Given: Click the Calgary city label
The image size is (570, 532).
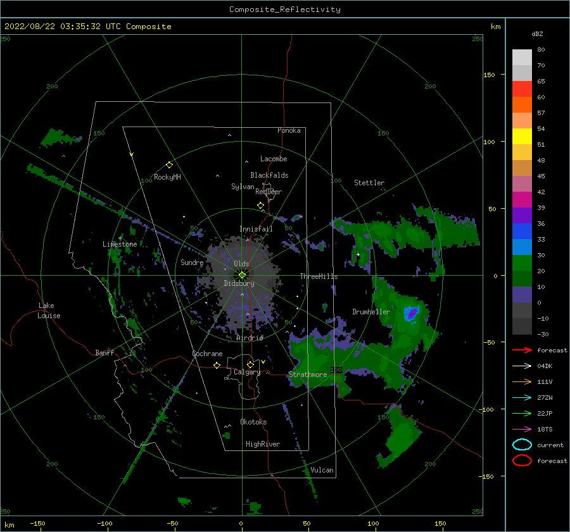Looking at the screenshot, I should tap(247, 372).
